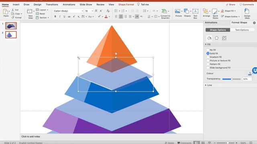This screenshot has width=257, height=144.
Task: Select slide 1 thumbnail
Action: 11,26
